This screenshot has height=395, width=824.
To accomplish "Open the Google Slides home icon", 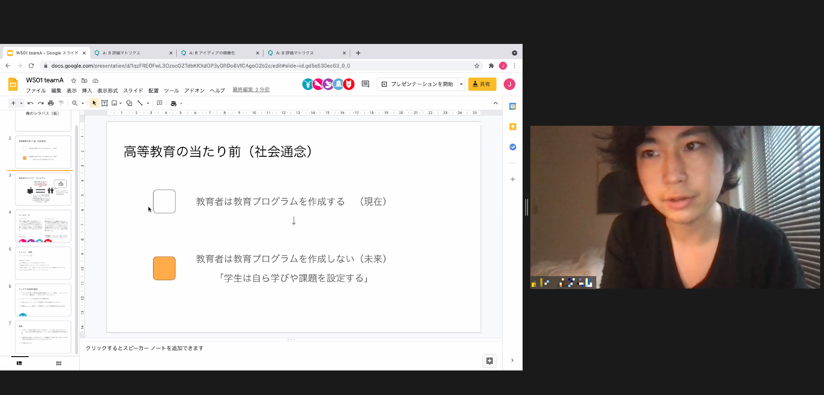I will coord(13,84).
